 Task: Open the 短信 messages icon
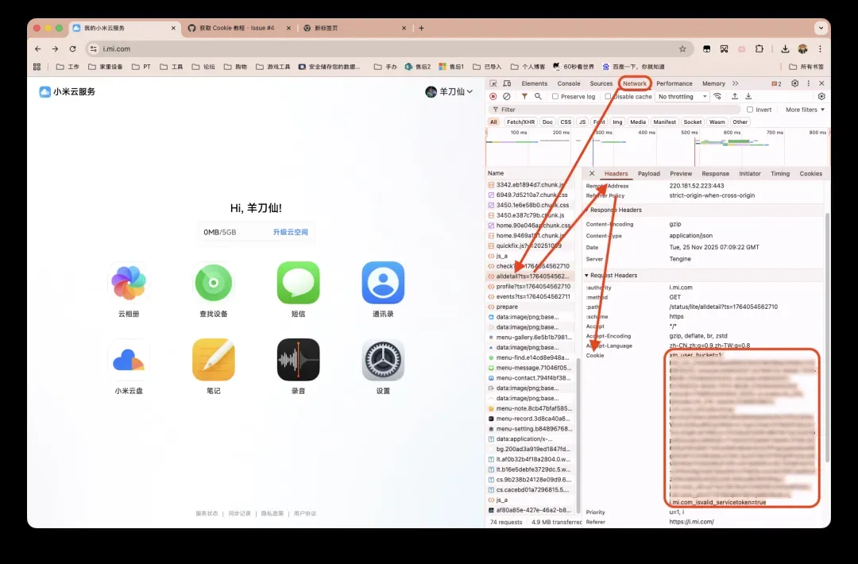298,283
